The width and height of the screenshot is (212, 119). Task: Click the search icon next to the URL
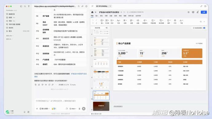[x=79, y=6]
